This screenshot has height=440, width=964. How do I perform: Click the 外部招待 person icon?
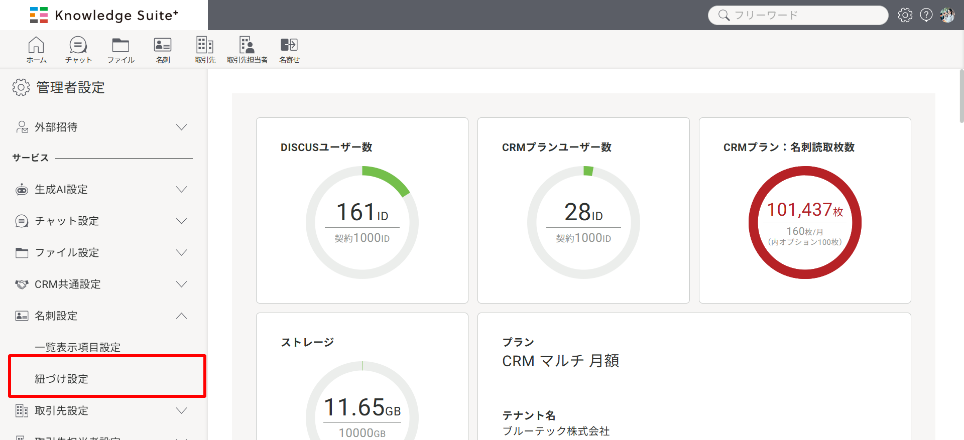(x=22, y=127)
